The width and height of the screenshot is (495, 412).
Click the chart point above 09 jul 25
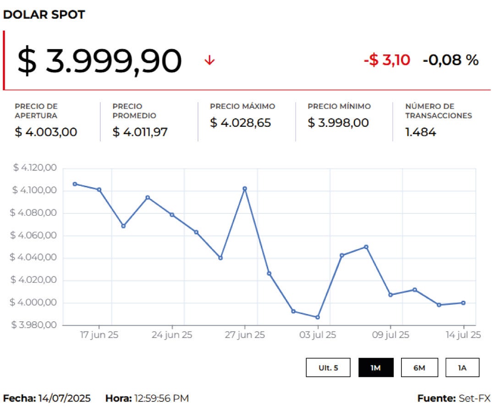coord(390,295)
